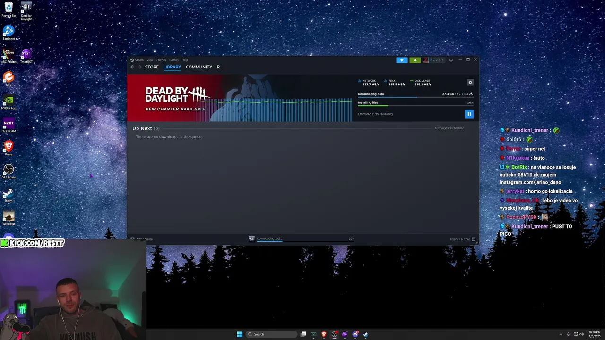Open the Windows Start button

pos(240,334)
